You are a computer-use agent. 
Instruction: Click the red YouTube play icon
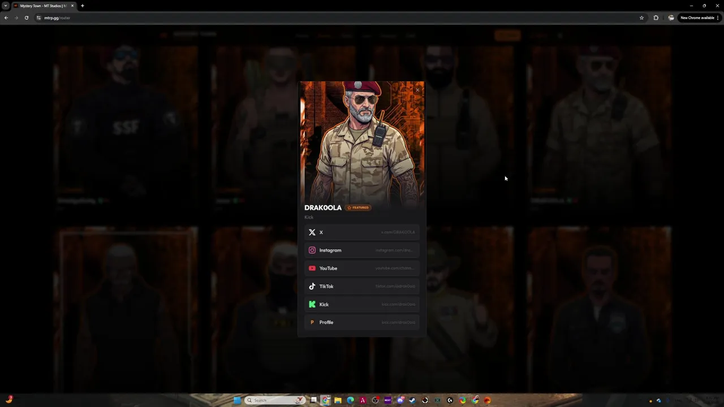pyautogui.click(x=312, y=269)
